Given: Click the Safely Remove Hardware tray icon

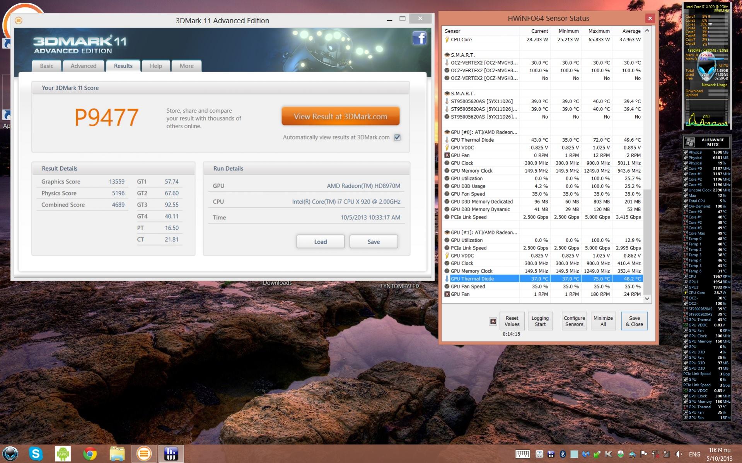Looking at the screenshot, I should click(597, 454).
